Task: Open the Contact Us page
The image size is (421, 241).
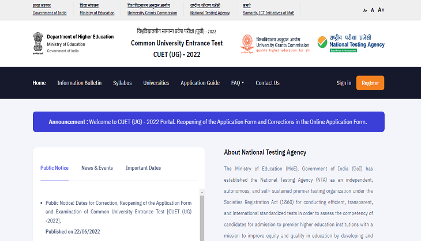Action: [x=268, y=83]
